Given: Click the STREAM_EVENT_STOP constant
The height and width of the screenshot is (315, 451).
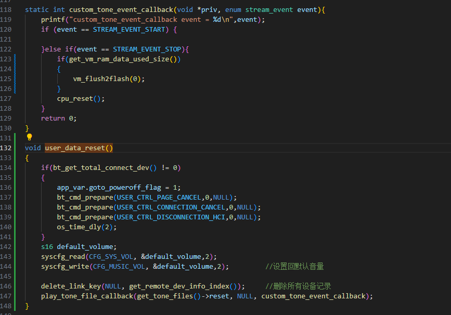Looking at the screenshot, I should tap(147, 49).
